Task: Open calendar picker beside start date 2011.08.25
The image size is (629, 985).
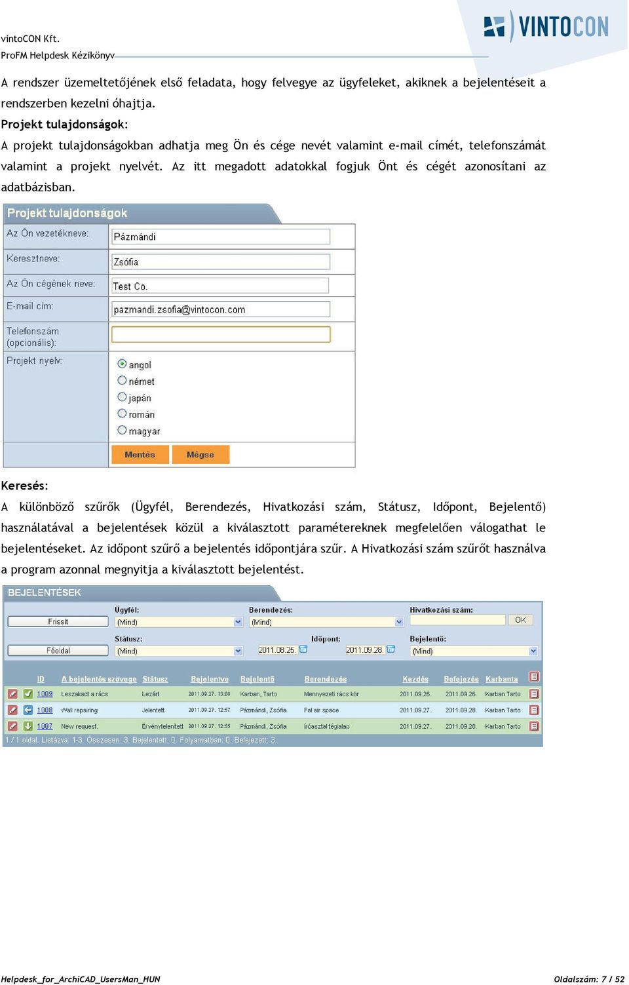Action: (x=303, y=649)
